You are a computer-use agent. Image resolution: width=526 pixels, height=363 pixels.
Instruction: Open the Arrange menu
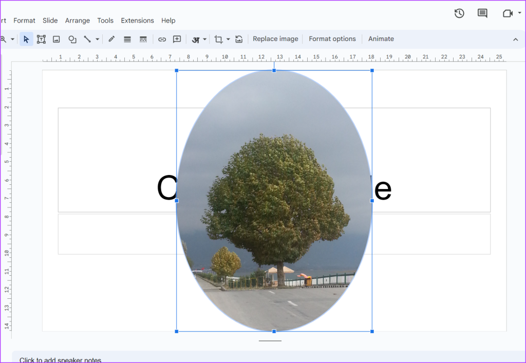pos(78,21)
